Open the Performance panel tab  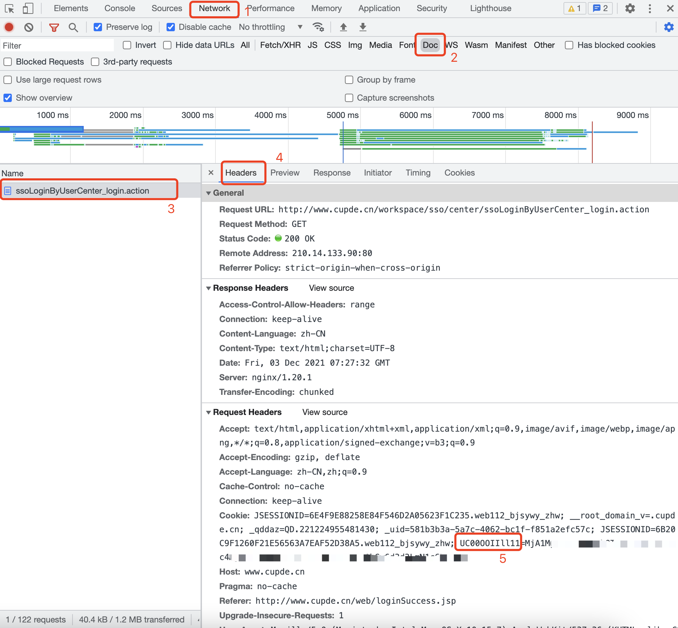click(x=271, y=8)
